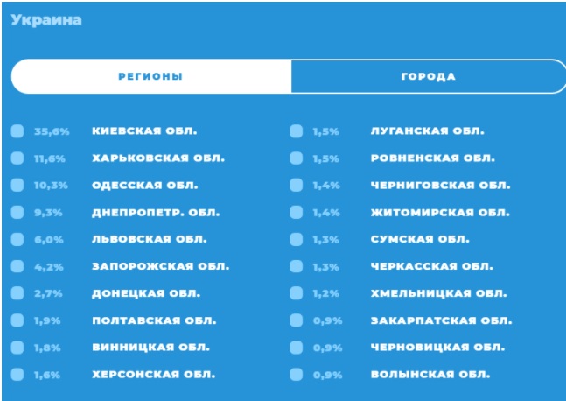Toggle the Киевская обл. checkbox
The width and height of the screenshot is (566, 401).
[x=17, y=131]
